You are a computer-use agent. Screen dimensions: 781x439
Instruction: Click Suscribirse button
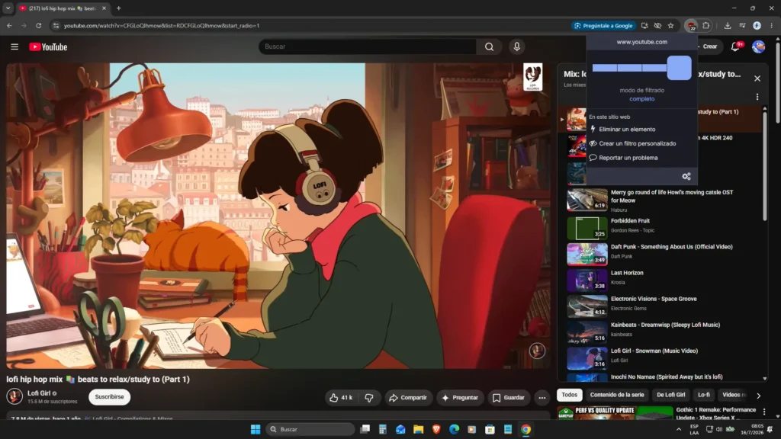pyautogui.click(x=109, y=396)
